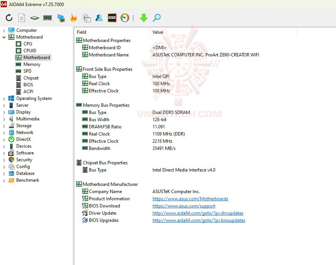Open the memory module toolbar icon

[48, 17]
